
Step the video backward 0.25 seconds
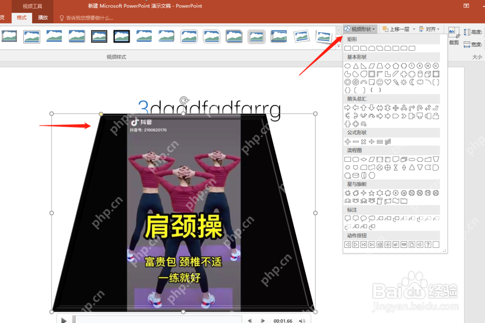(250, 321)
